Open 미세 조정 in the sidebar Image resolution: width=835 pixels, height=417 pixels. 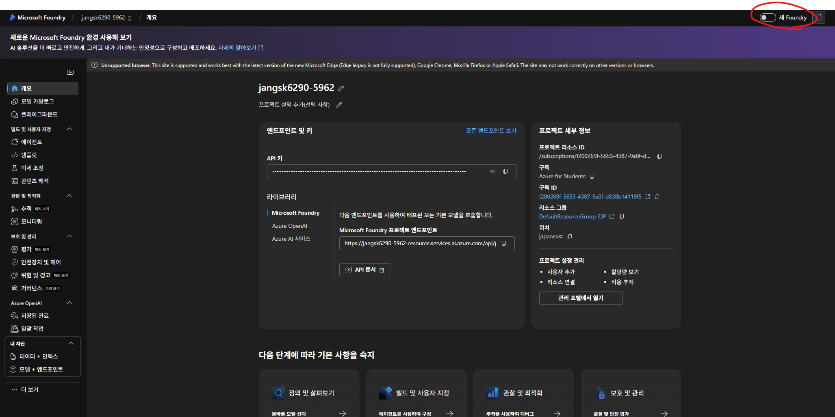click(x=43, y=168)
